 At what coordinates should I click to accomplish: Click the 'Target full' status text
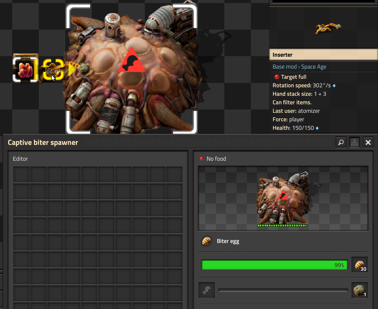click(x=294, y=77)
